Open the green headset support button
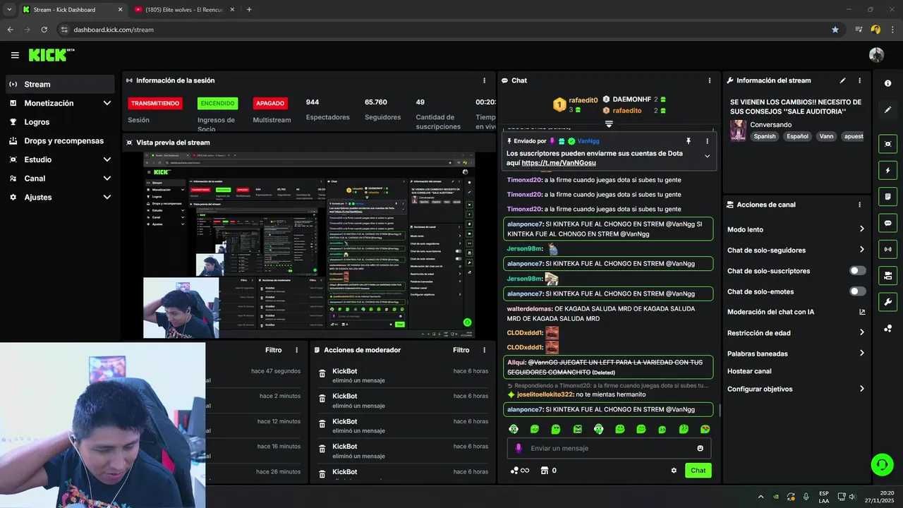 [882, 464]
